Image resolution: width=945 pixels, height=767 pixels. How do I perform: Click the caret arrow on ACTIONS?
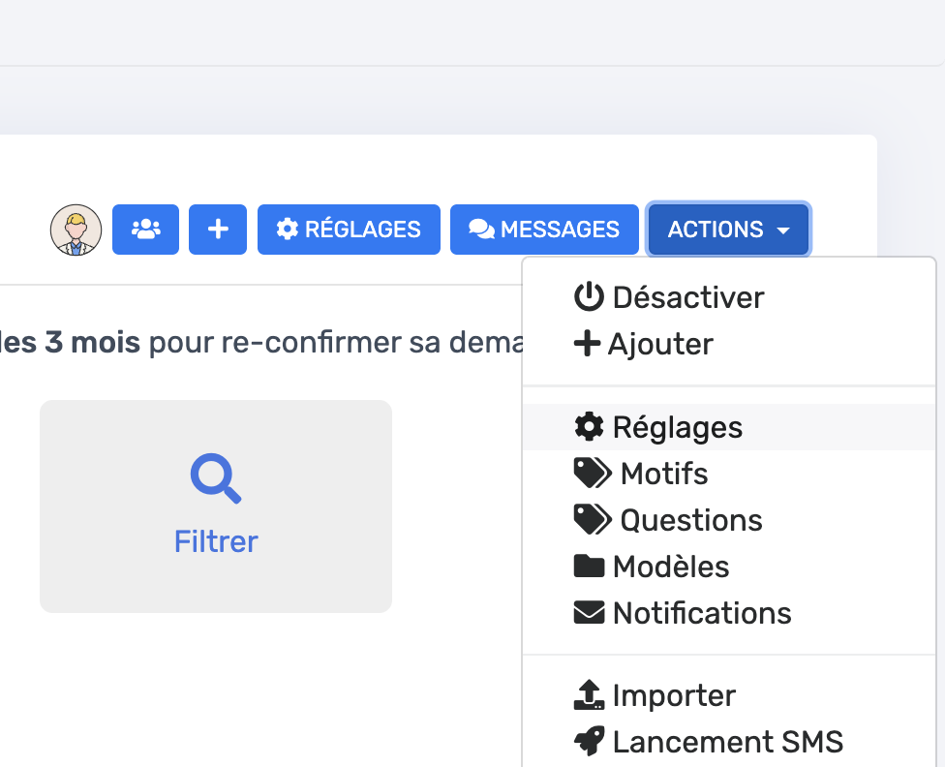point(783,230)
